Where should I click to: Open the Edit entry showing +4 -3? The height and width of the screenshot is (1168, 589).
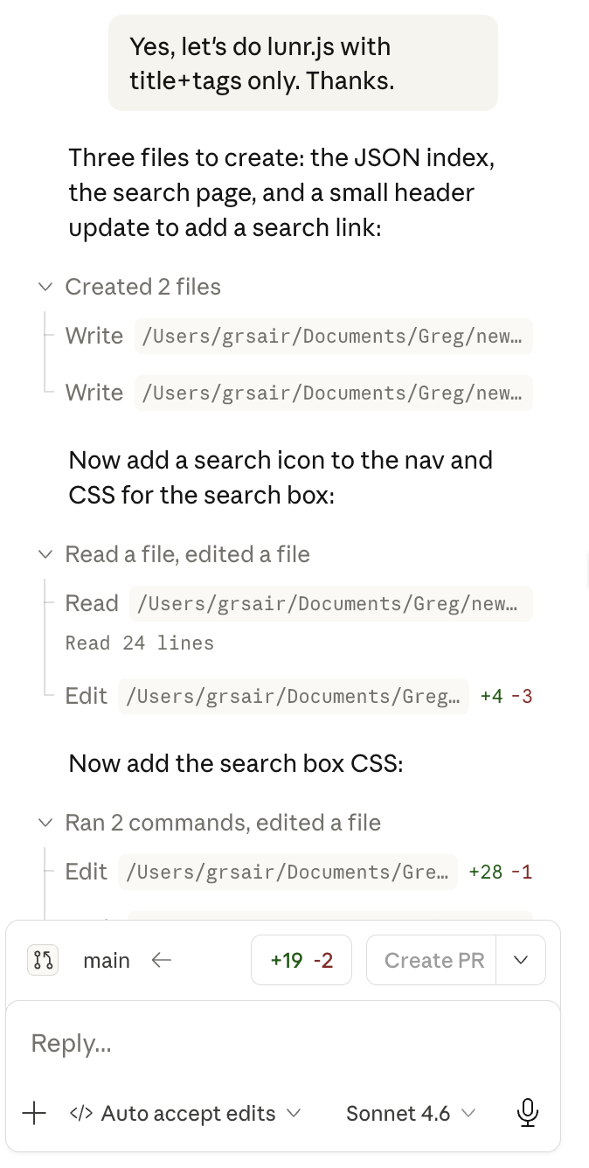click(293, 696)
